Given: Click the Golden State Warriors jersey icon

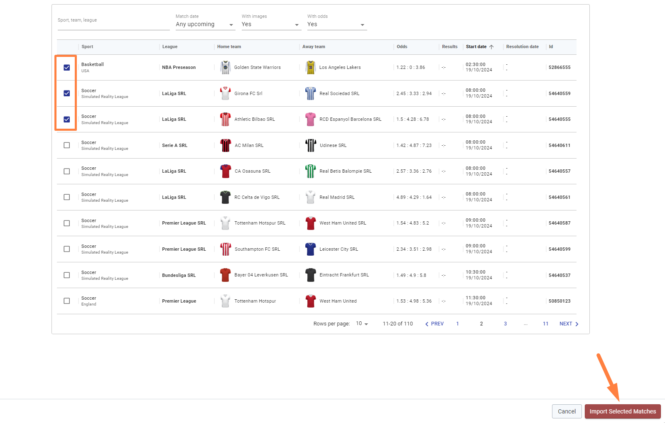Looking at the screenshot, I should pyautogui.click(x=226, y=67).
